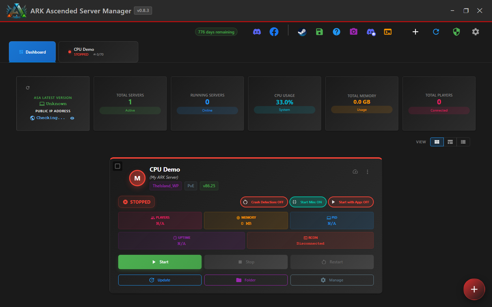Click the Total Players Connected card
Viewport: 492px width, 307px height.
pyautogui.click(x=439, y=103)
